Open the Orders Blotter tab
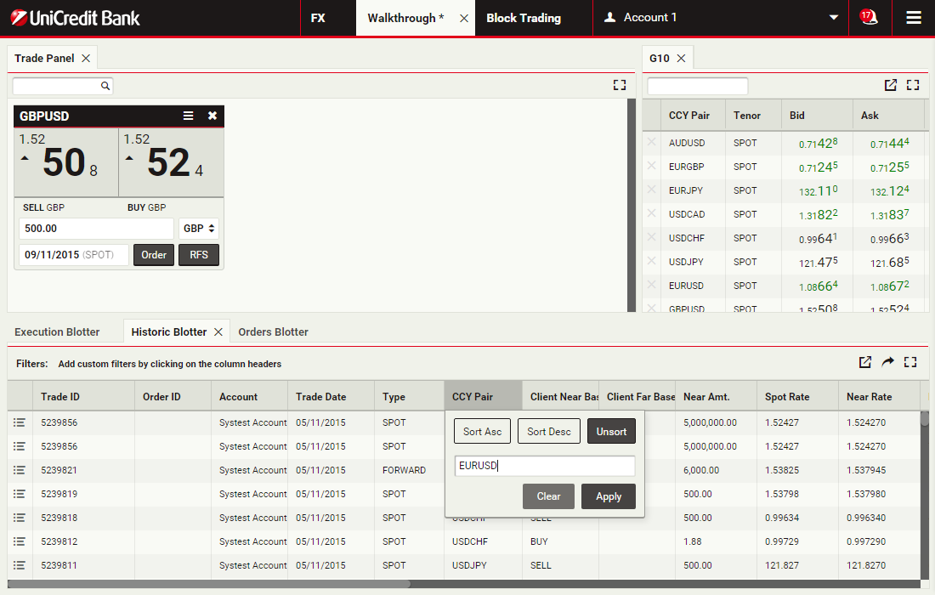Viewport: 935px width, 595px height. click(273, 331)
